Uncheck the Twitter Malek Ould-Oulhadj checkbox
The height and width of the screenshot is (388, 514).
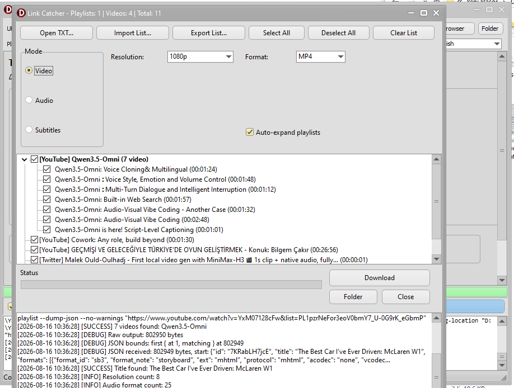pyautogui.click(x=34, y=260)
